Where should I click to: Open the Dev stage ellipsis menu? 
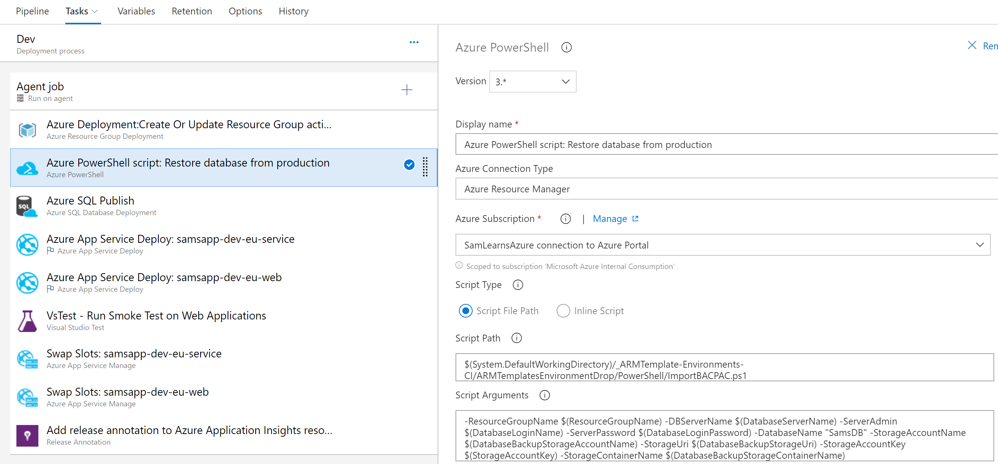(414, 42)
